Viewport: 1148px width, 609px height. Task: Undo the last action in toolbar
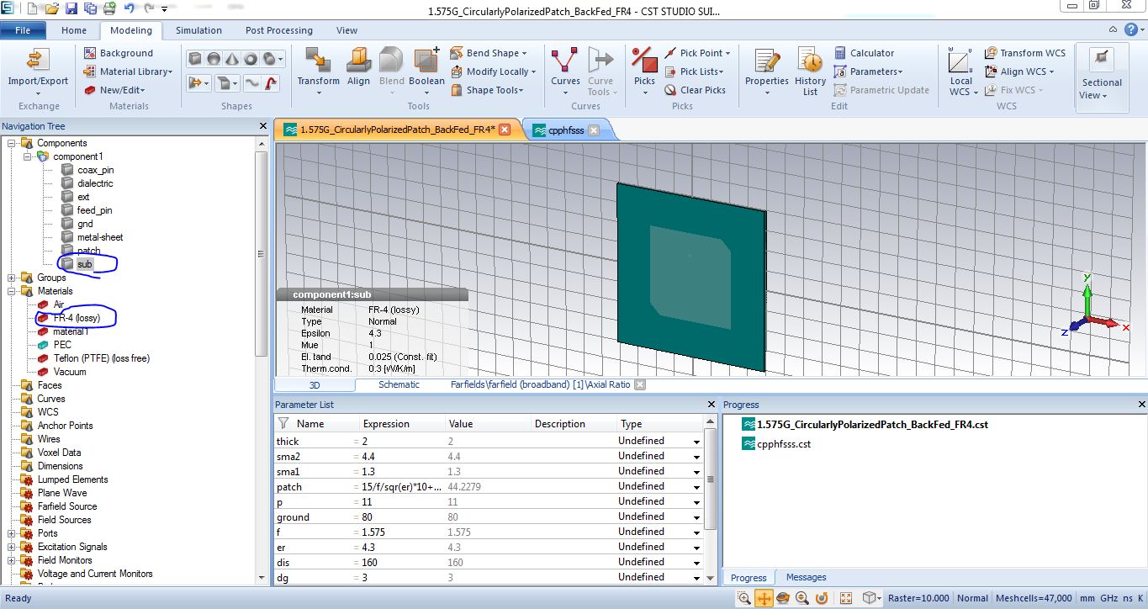coord(130,8)
